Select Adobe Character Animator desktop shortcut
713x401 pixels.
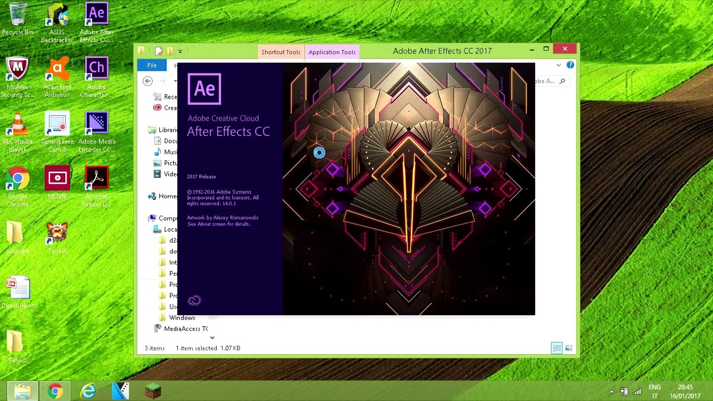coord(96,77)
